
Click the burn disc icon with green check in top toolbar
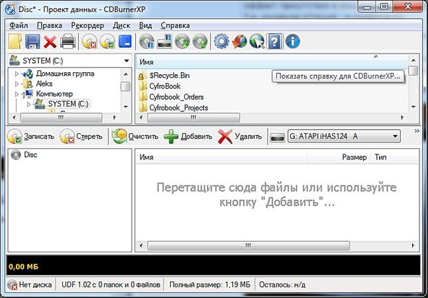click(107, 42)
